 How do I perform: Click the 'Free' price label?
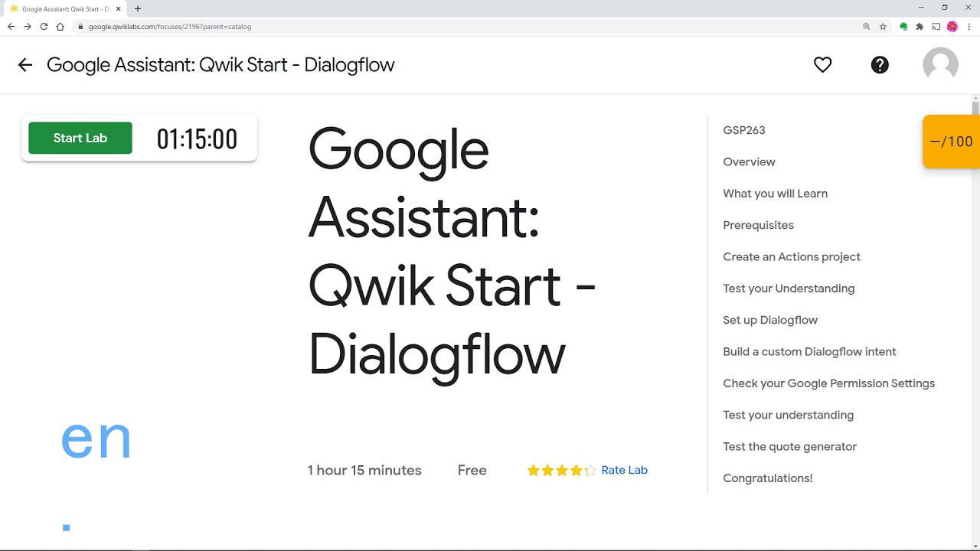pos(472,471)
